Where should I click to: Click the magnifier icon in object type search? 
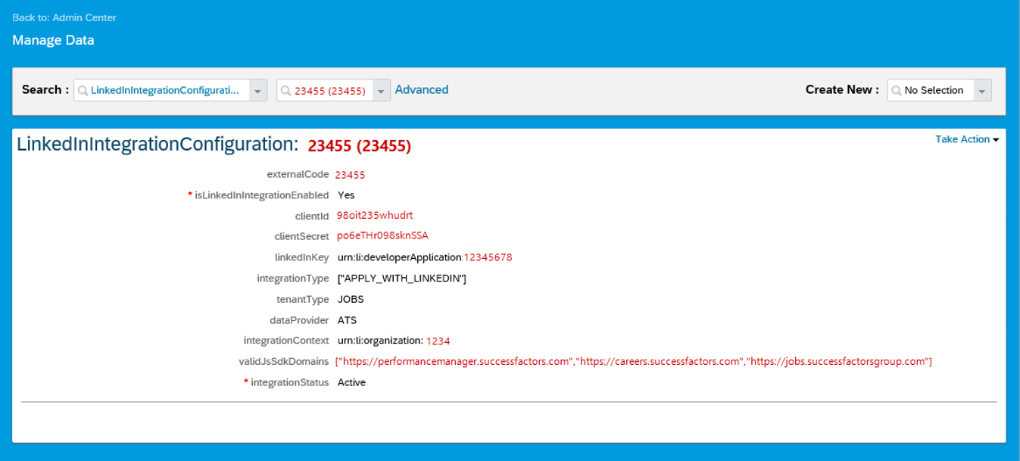[x=83, y=91]
